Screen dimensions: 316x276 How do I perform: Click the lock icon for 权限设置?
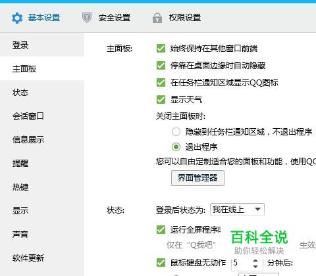click(157, 18)
